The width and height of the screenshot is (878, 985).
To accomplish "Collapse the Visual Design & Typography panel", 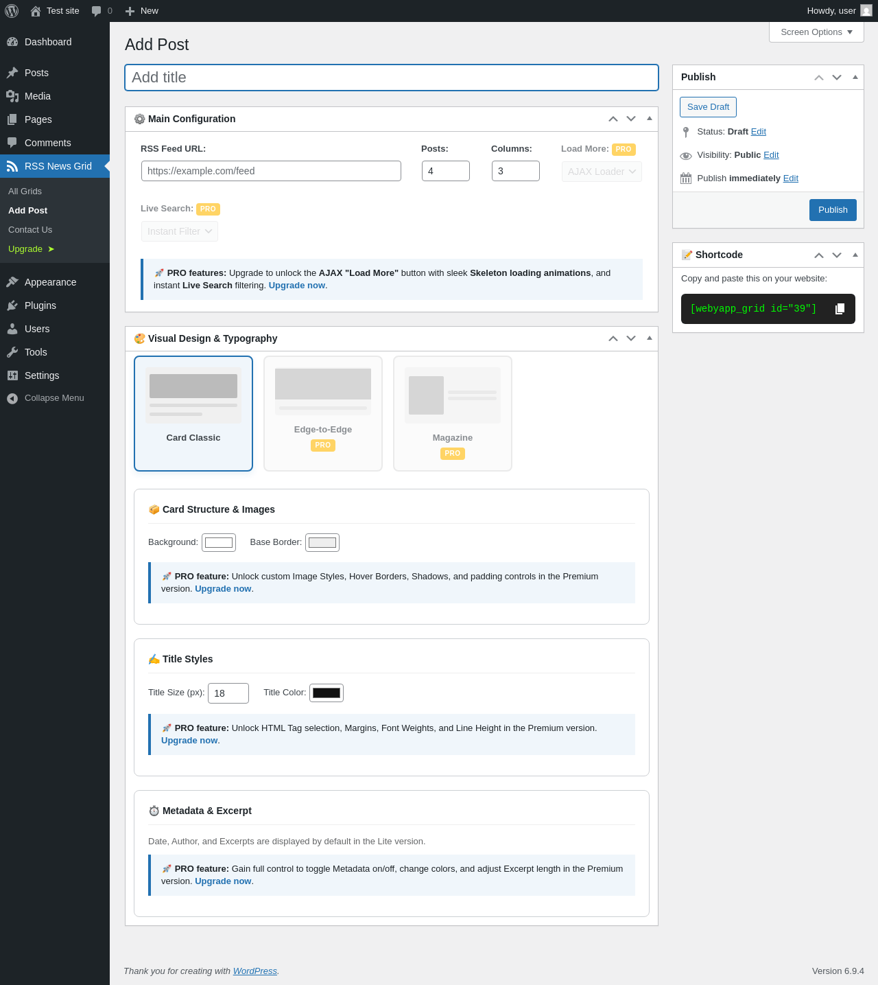I will 650,338.
